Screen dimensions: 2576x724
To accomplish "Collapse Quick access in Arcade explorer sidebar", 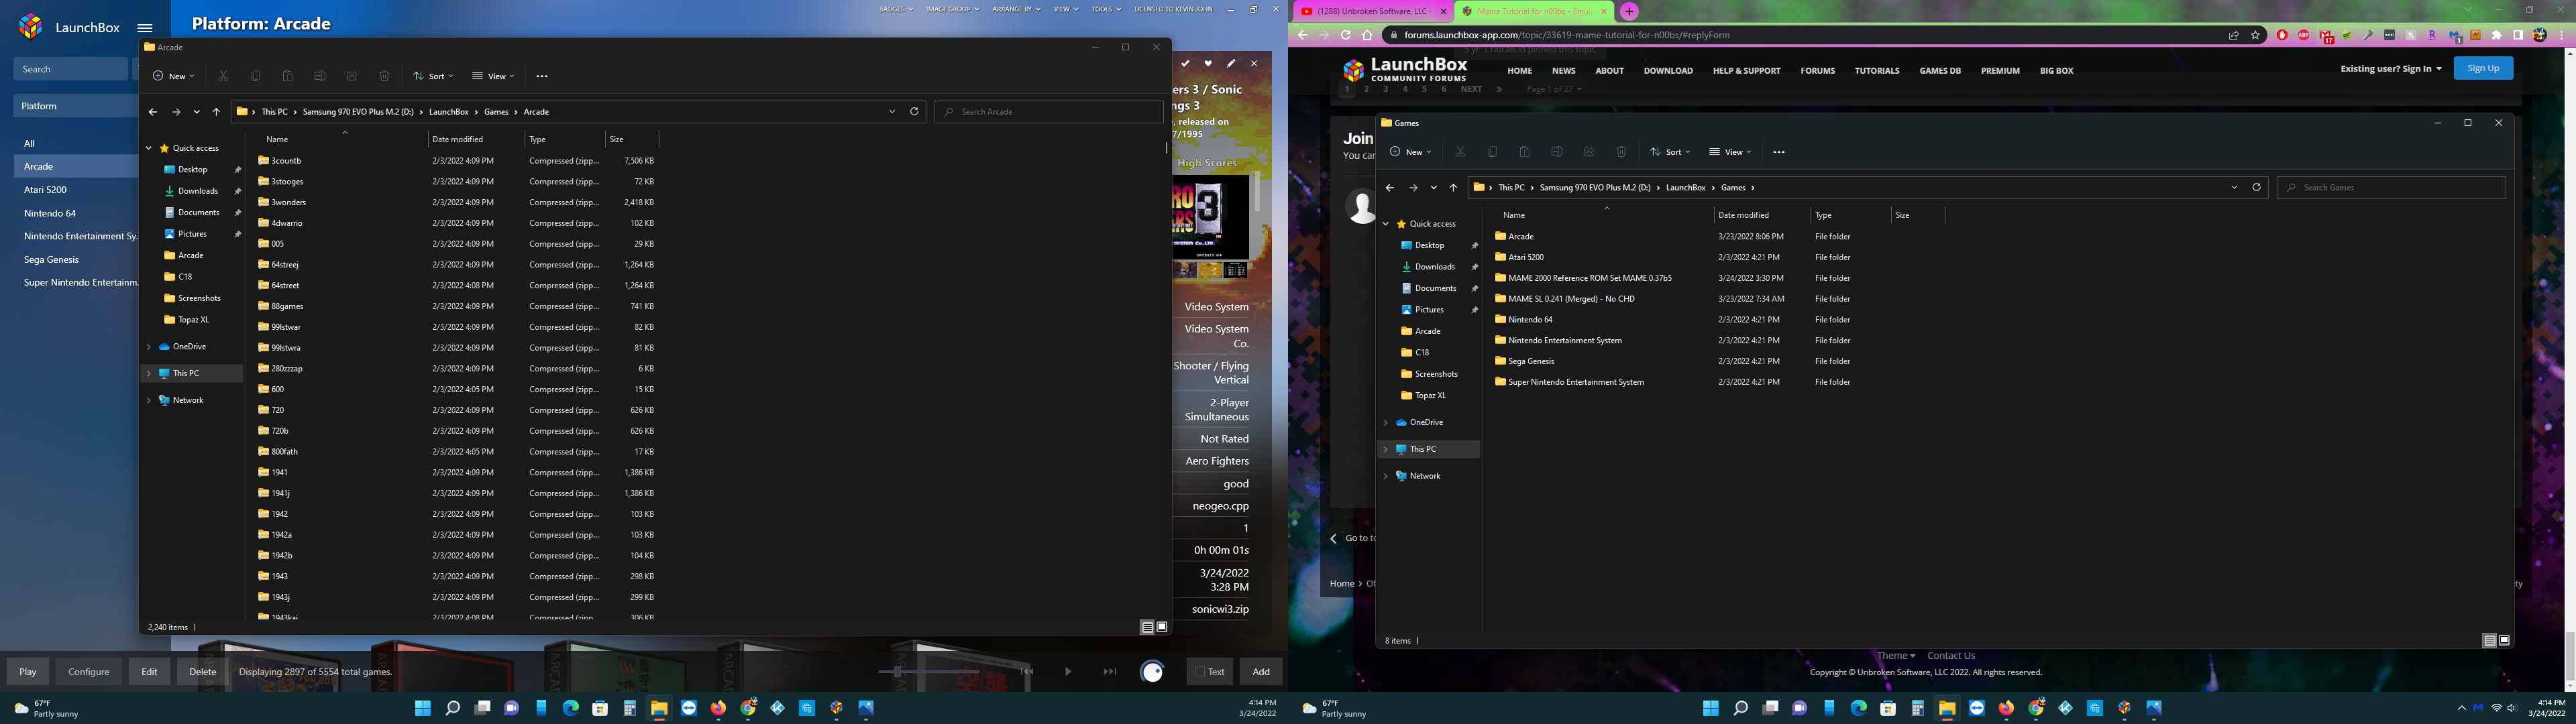I will pos(149,148).
